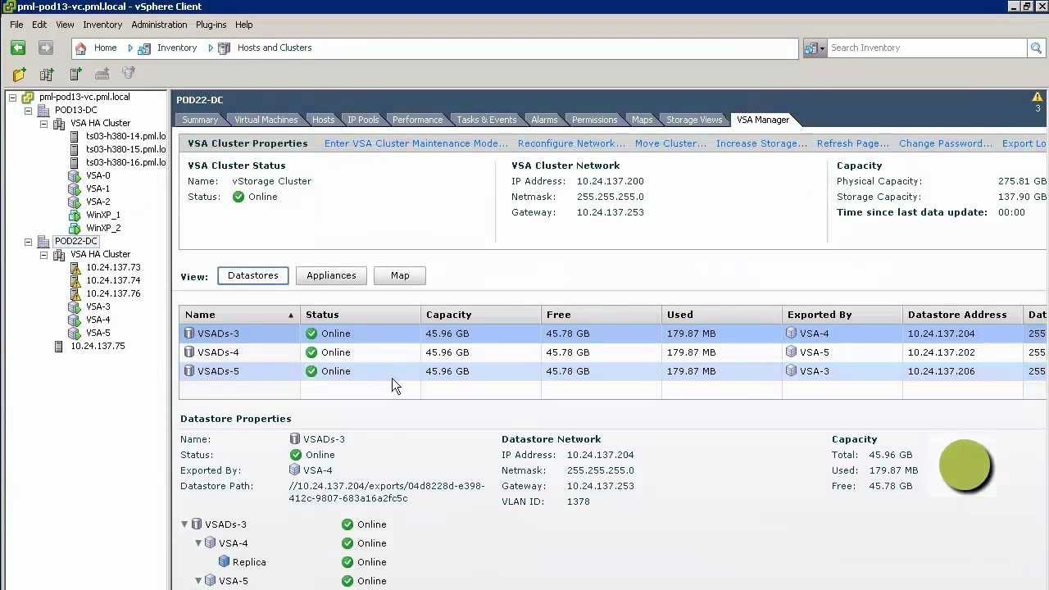This screenshot has width=1049, height=590.
Task: Click the magnifier search icon
Action: click(1036, 48)
